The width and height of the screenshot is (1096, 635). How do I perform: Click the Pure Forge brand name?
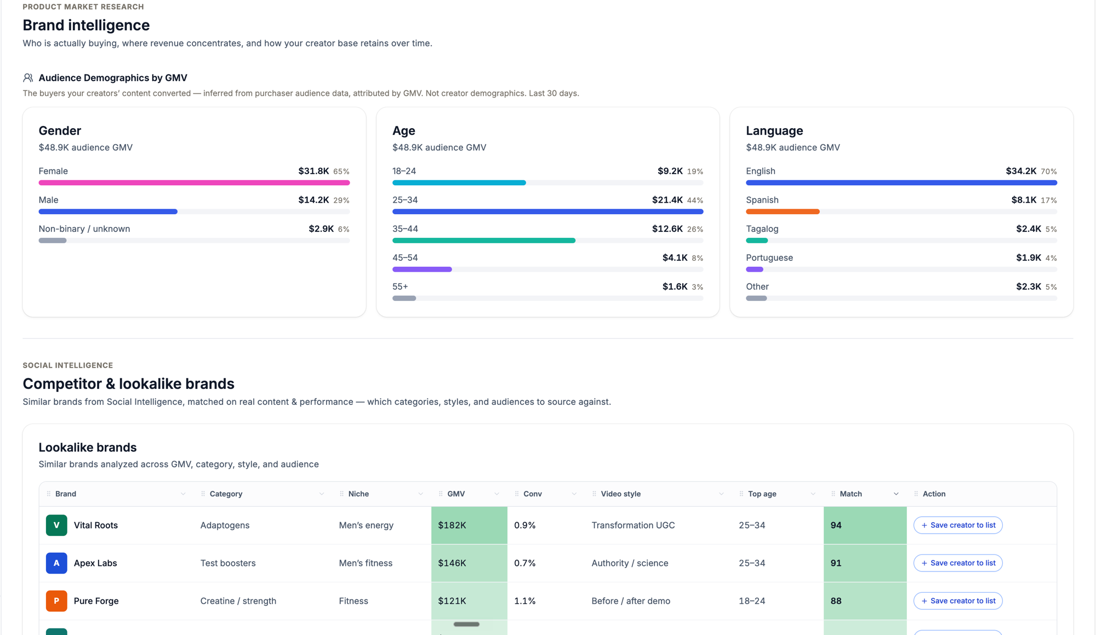coord(96,600)
